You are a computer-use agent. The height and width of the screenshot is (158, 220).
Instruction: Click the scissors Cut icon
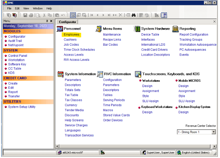pyautogui.click(x=44, y=15)
